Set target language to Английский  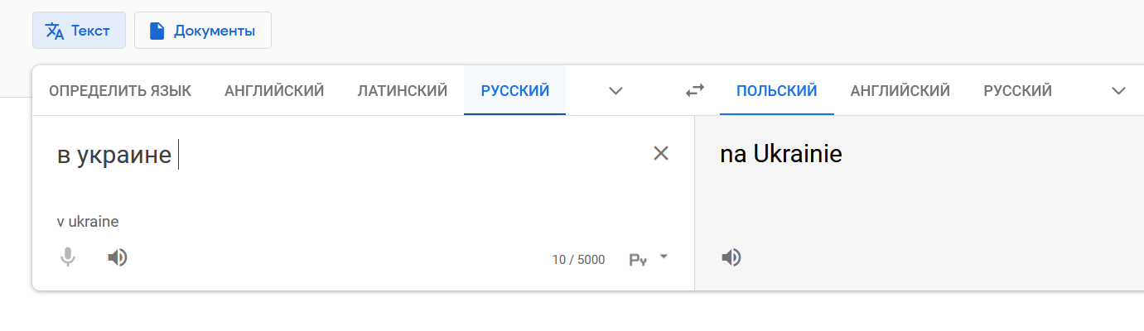[x=900, y=91]
